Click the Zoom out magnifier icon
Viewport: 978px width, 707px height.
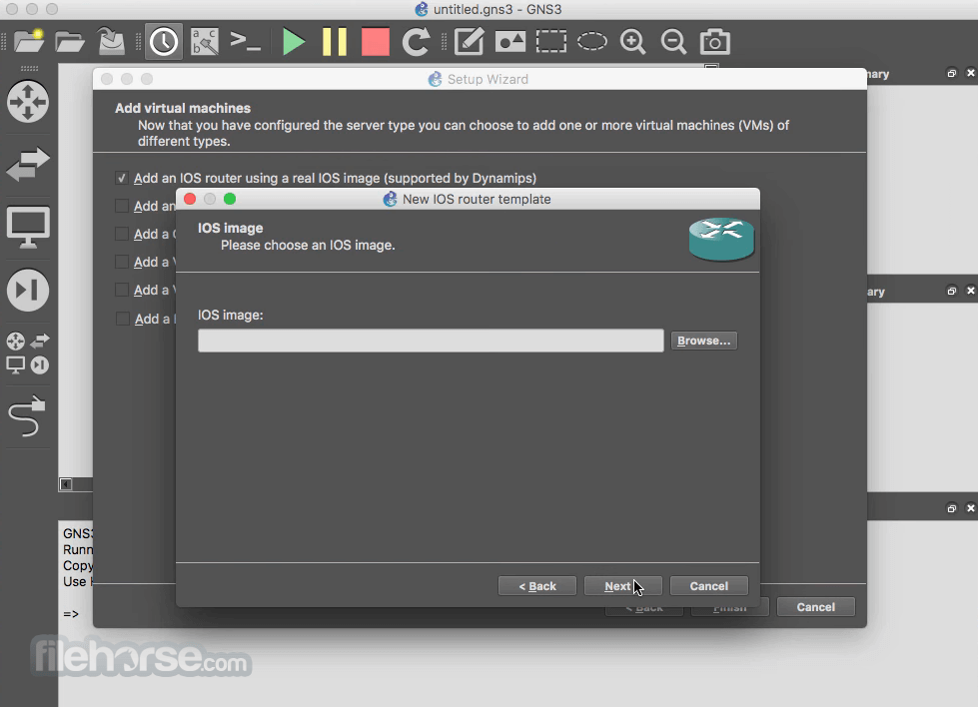(673, 42)
